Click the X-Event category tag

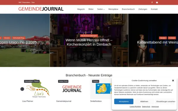(x=172, y=38)
